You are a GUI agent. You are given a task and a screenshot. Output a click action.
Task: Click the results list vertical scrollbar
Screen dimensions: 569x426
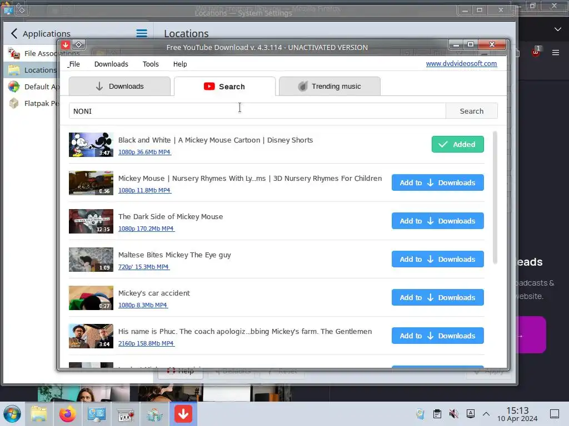(x=495, y=198)
